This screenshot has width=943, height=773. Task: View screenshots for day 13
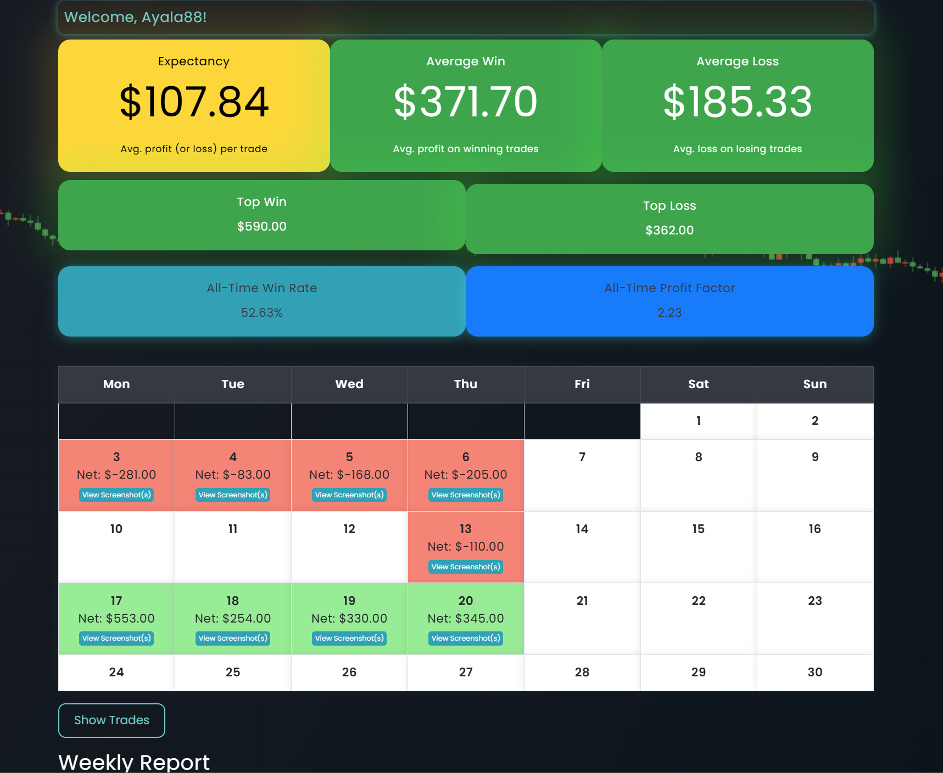coord(465,567)
